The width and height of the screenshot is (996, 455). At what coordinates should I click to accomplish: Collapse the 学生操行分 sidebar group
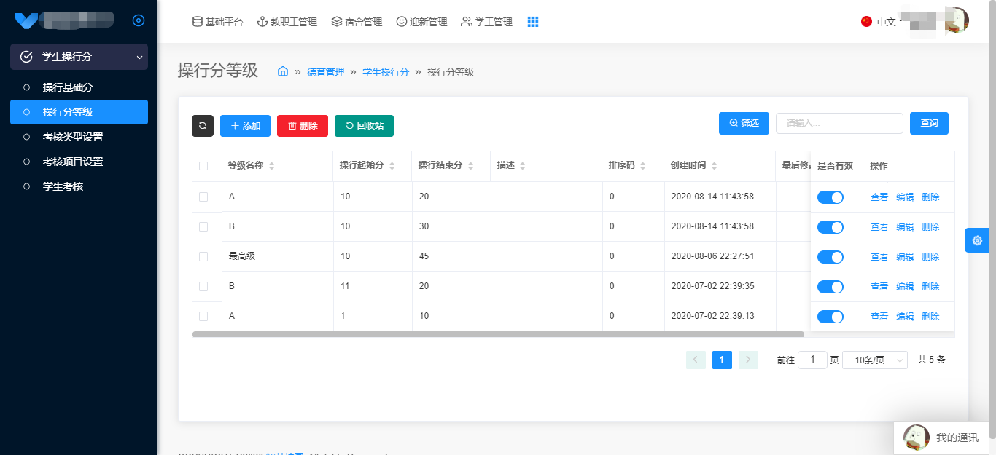tap(79, 57)
